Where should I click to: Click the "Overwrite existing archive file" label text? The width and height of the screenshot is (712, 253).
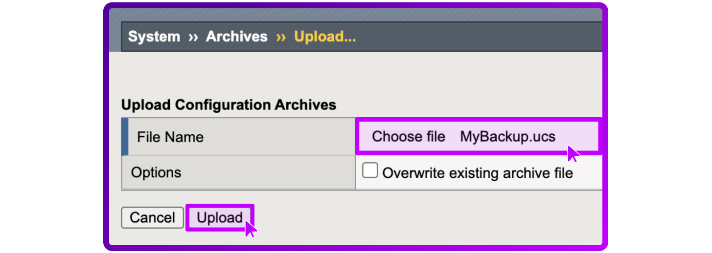click(x=478, y=173)
